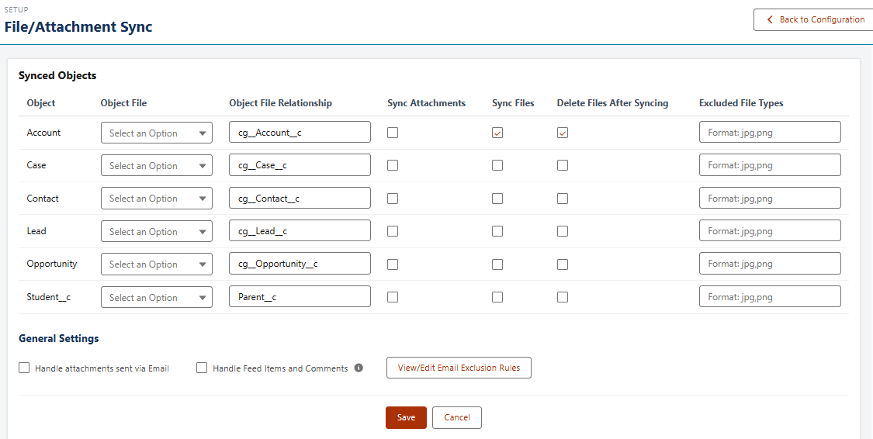
Task: Edit the cg__Opportunity__c relationship field
Action: (300, 264)
